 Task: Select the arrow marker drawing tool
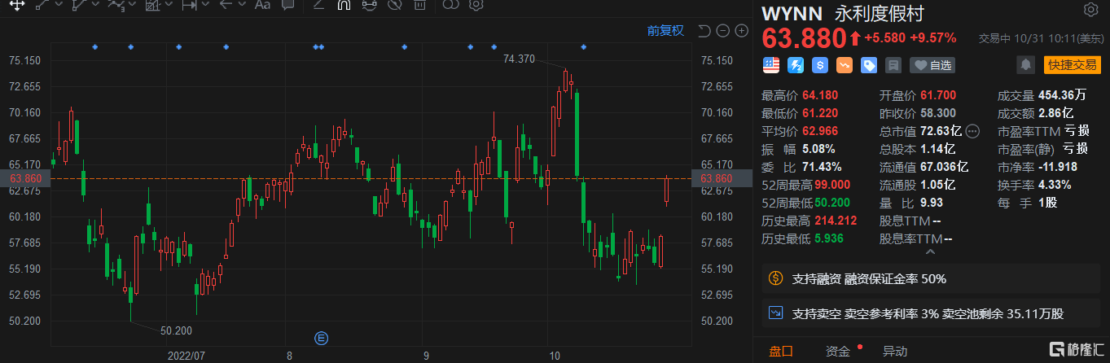226,5
